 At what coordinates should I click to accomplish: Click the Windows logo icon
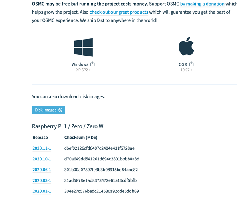click(x=83, y=47)
